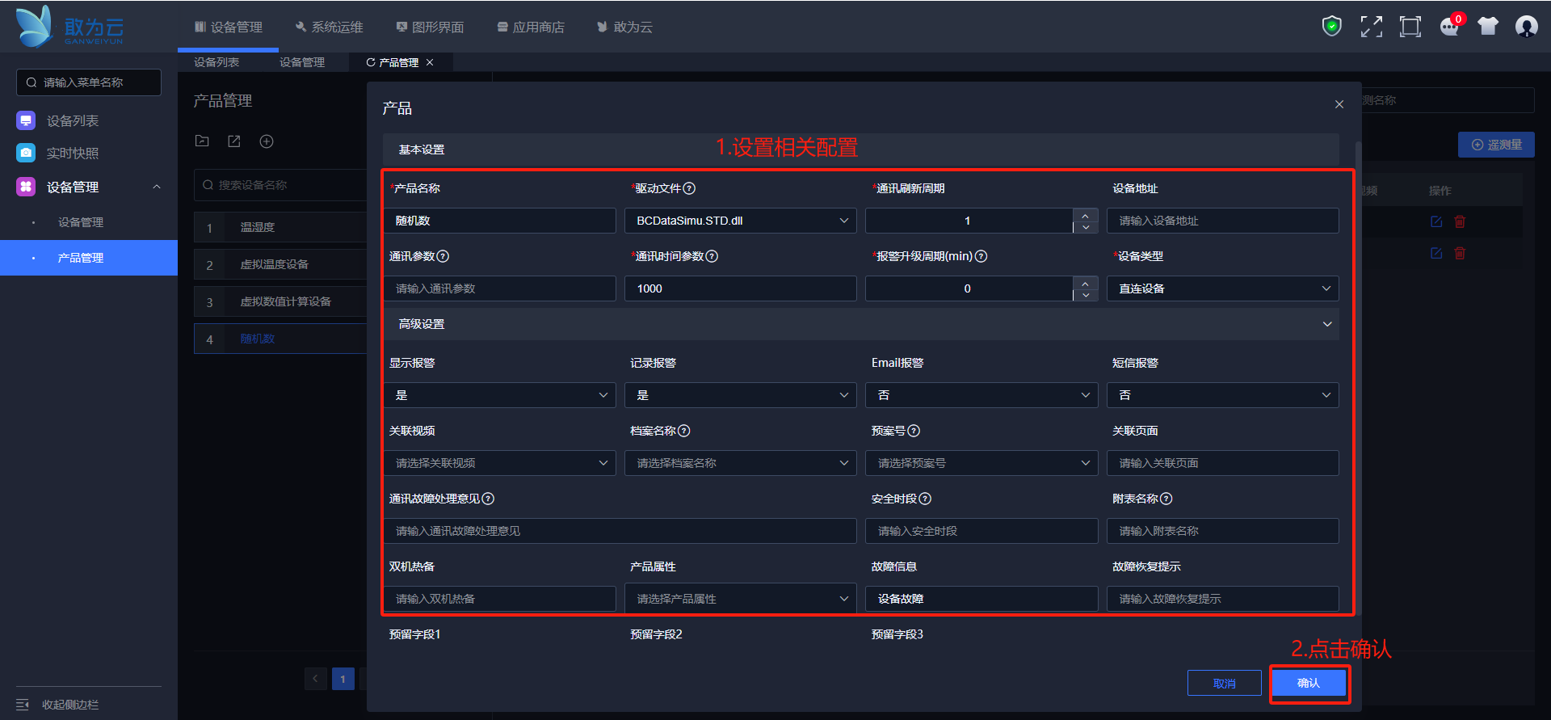The image size is (1551, 720).
Task: Click the help icon beside 通讯时间参数
Action: (x=712, y=256)
